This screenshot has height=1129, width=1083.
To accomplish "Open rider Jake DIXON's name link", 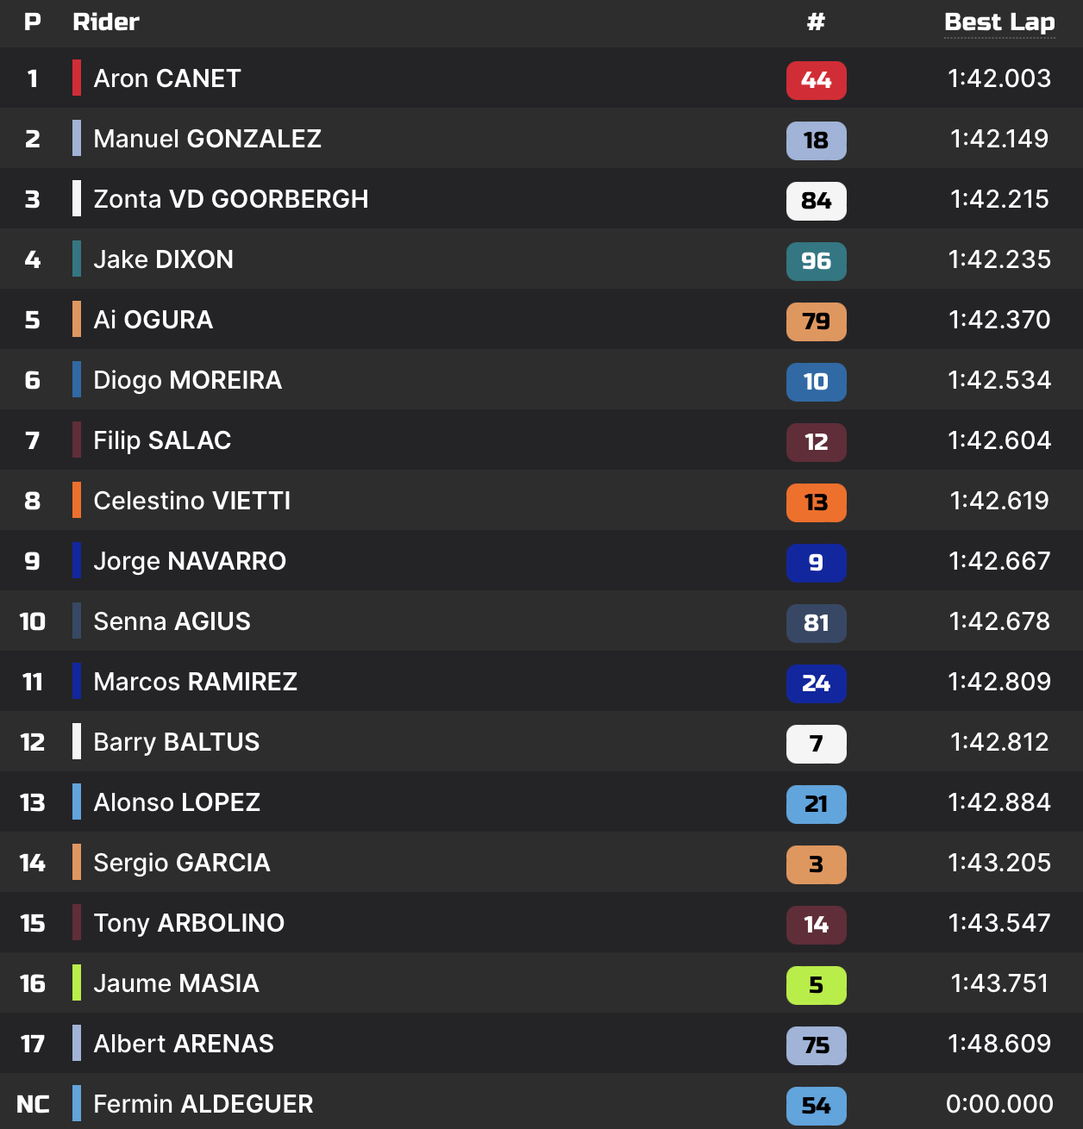I will tap(163, 259).
